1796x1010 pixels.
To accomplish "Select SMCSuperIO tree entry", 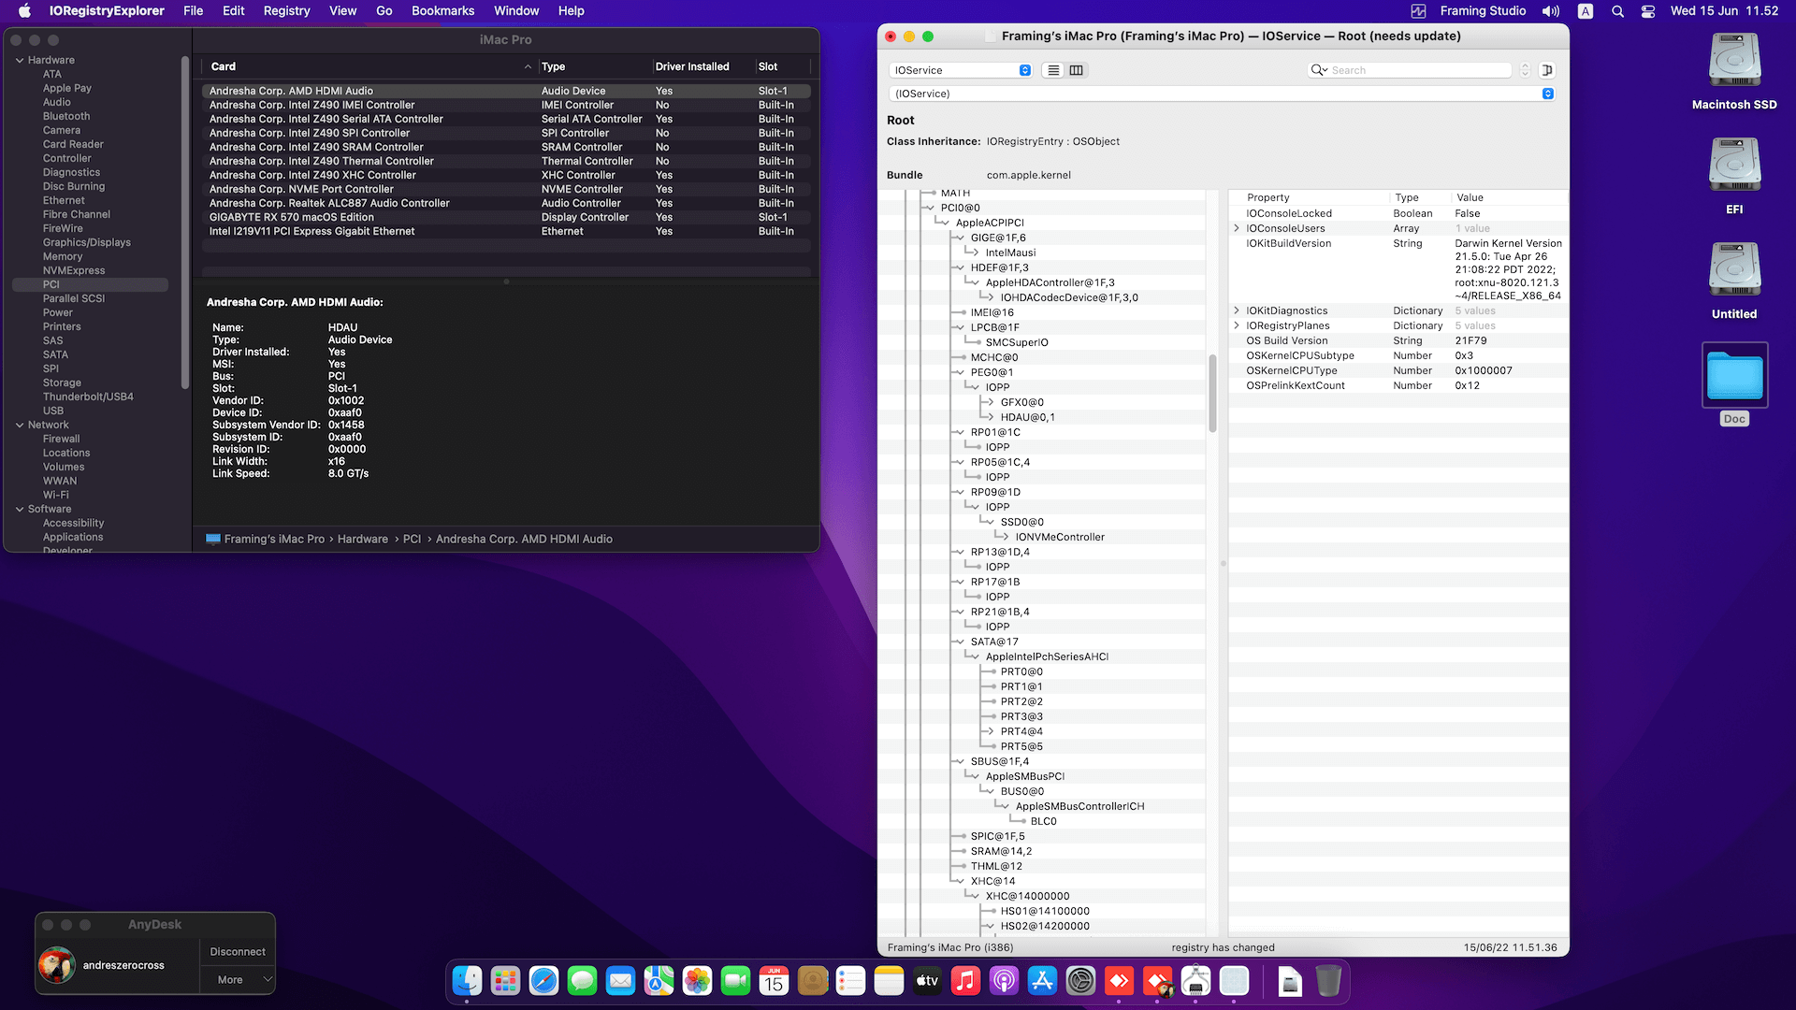I will point(1017,342).
